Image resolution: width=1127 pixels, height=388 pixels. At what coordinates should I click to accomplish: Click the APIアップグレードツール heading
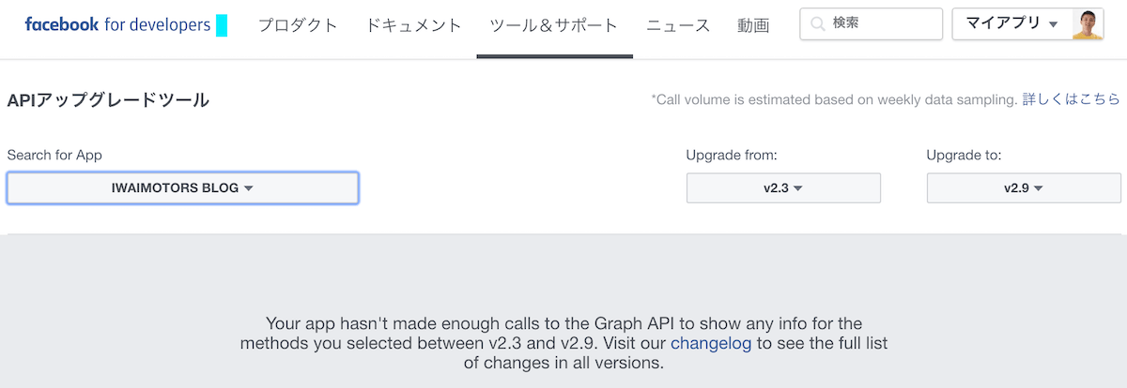108,99
